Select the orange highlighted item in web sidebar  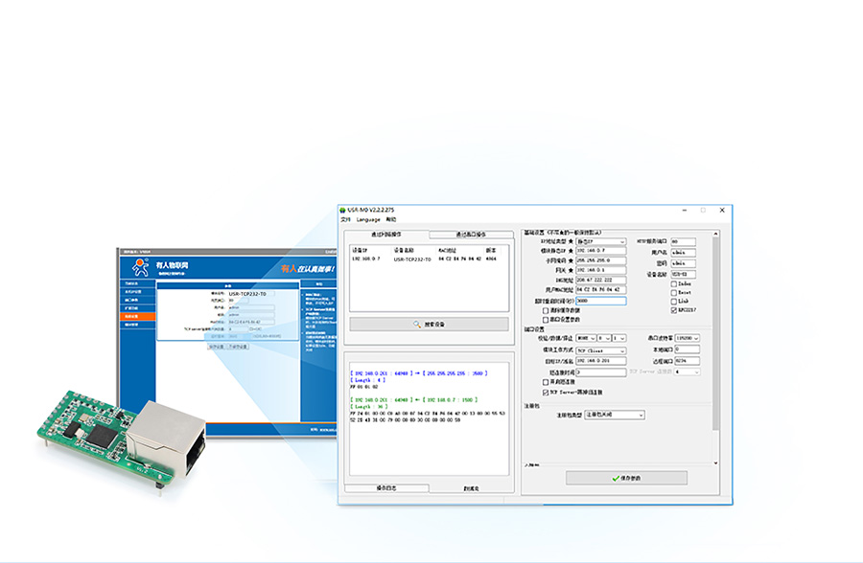click(137, 315)
